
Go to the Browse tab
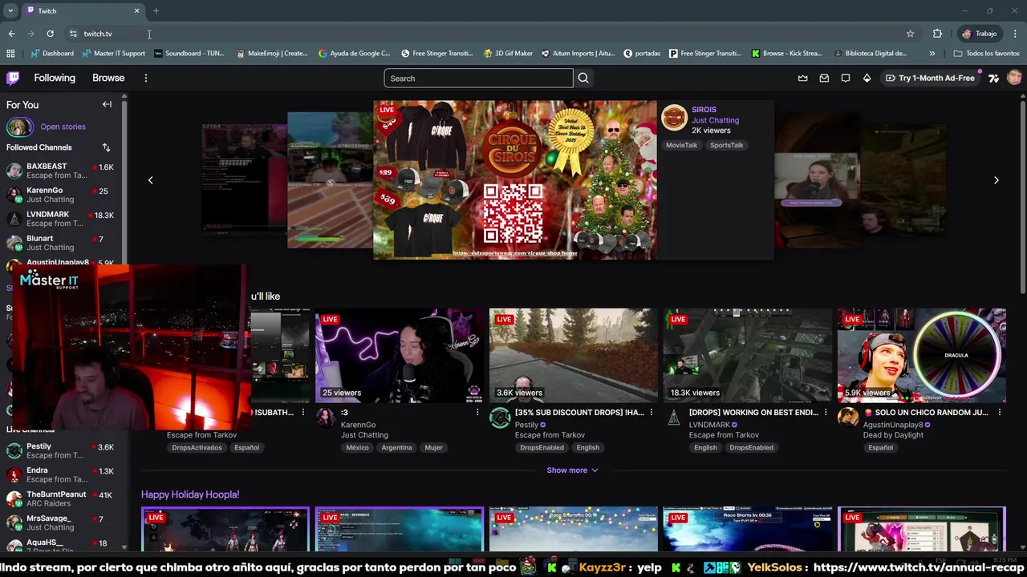click(108, 78)
